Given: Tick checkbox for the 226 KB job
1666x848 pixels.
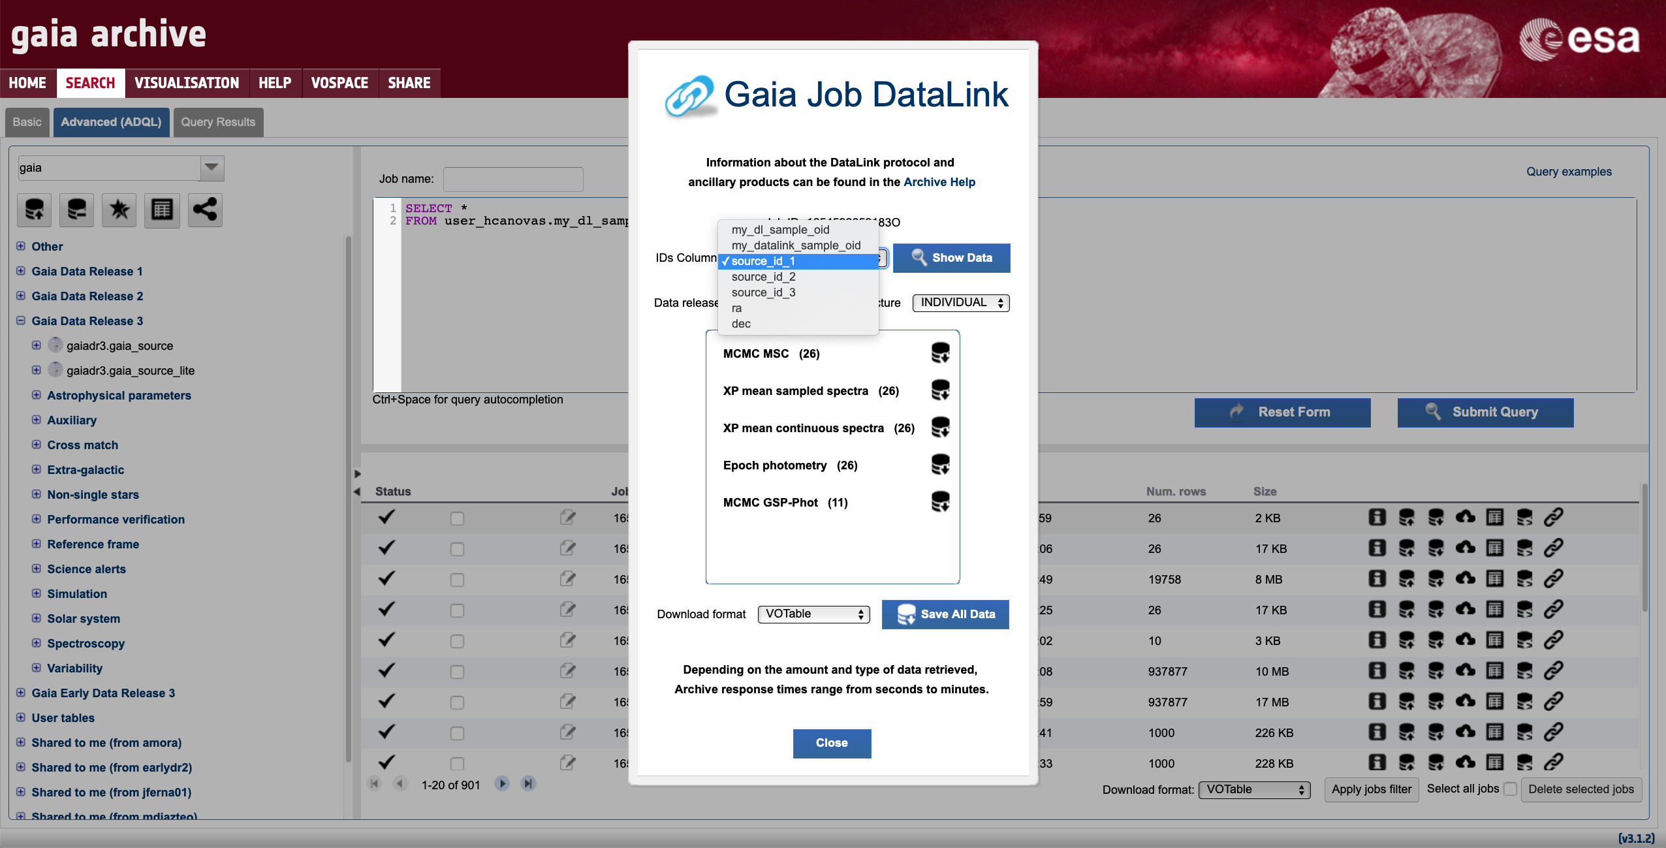Looking at the screenshot, I should (457, 733).
